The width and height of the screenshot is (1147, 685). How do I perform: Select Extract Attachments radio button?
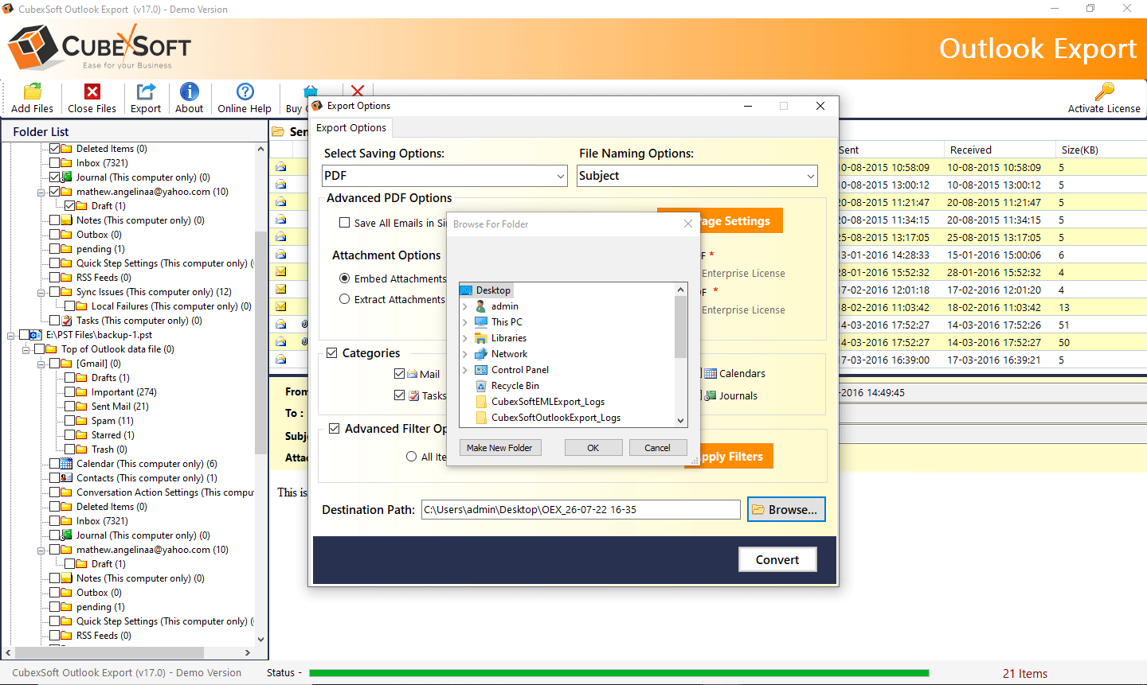coord(345,299)
